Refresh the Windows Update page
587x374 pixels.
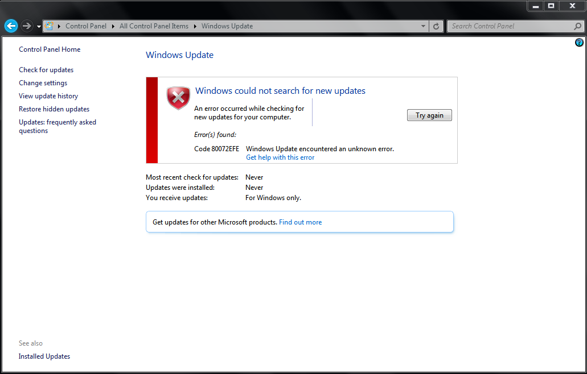point(436,26)
